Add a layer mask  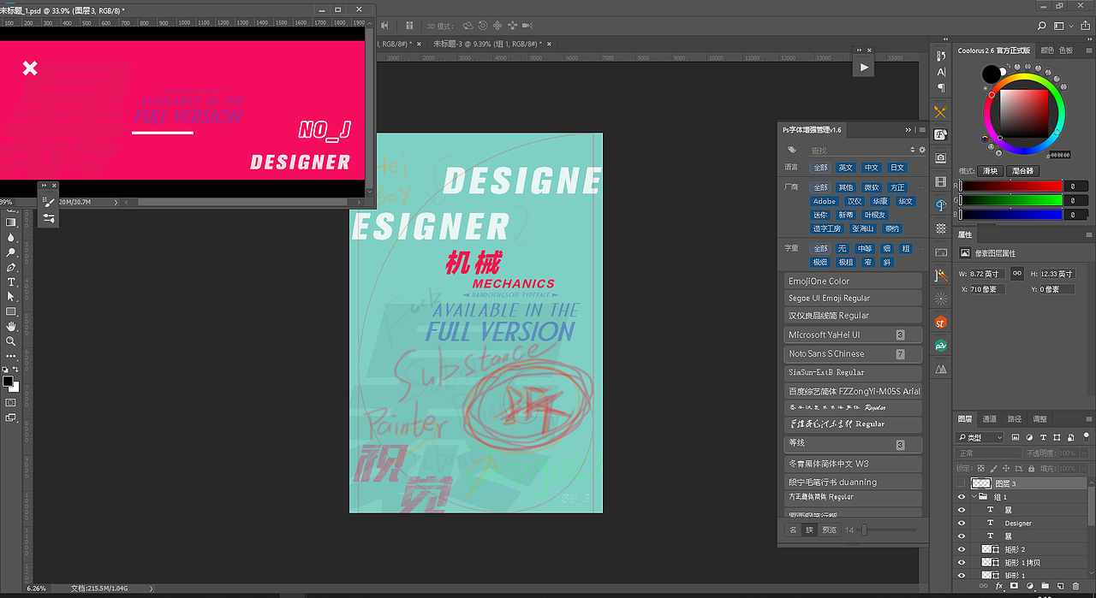coord(1015,587)
